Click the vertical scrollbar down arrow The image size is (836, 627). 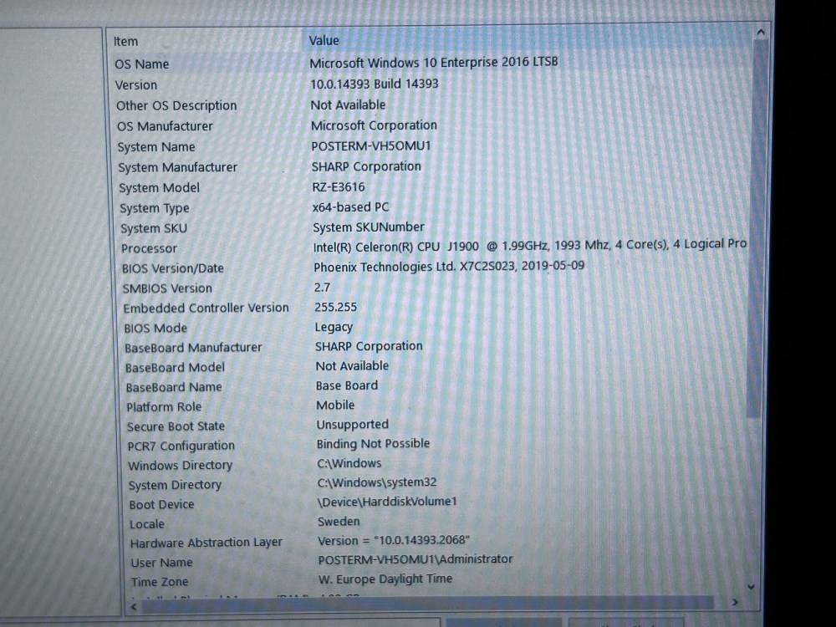point(752,587)
